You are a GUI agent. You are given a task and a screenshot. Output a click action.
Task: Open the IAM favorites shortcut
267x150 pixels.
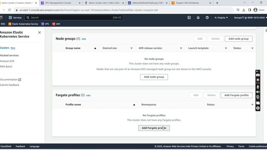[x=56, y=24]
